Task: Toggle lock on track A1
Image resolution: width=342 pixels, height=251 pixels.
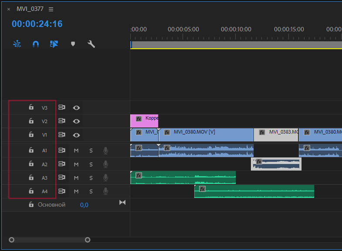Action: (x=31, y=150)
